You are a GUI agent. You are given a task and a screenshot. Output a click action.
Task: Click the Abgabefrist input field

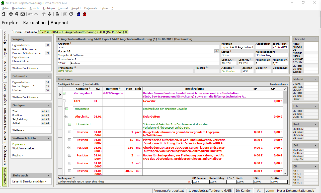(x=263, y=47)
